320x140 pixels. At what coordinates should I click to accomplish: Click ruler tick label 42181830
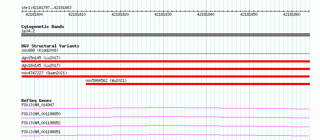tap(163, 15)
